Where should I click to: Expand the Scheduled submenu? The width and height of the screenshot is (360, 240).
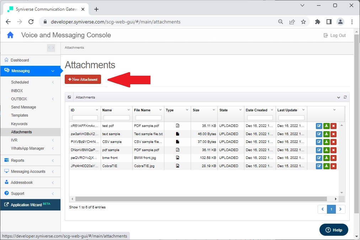(x=53, y=82)
